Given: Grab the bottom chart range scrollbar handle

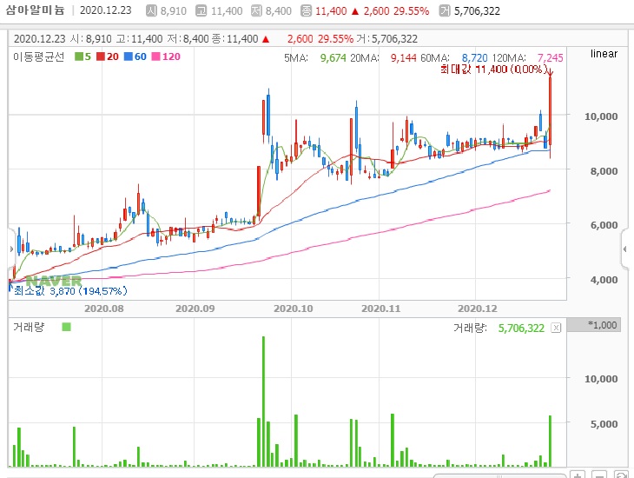Looking at the screenshot, I should (x=499, y=476).
